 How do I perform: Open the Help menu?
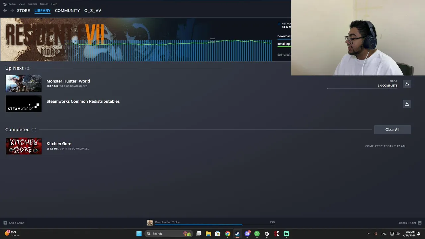(54, 4)
